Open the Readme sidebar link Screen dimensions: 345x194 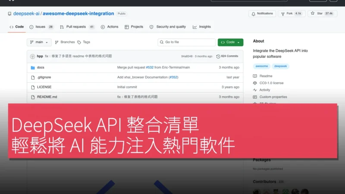266,76
